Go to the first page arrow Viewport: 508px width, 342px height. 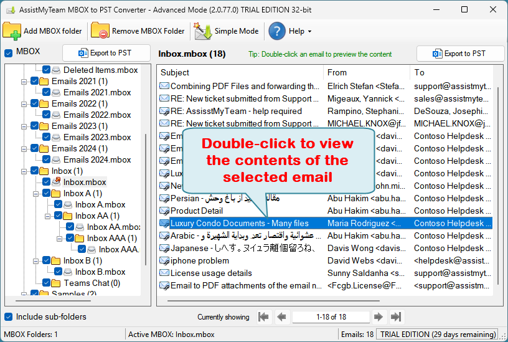pyautogui.click(x=263, y=316)
